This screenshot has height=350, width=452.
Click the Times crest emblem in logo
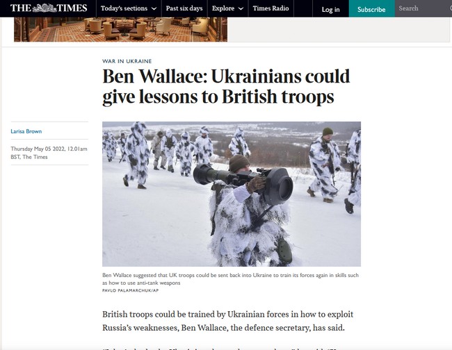pos(45,8)
